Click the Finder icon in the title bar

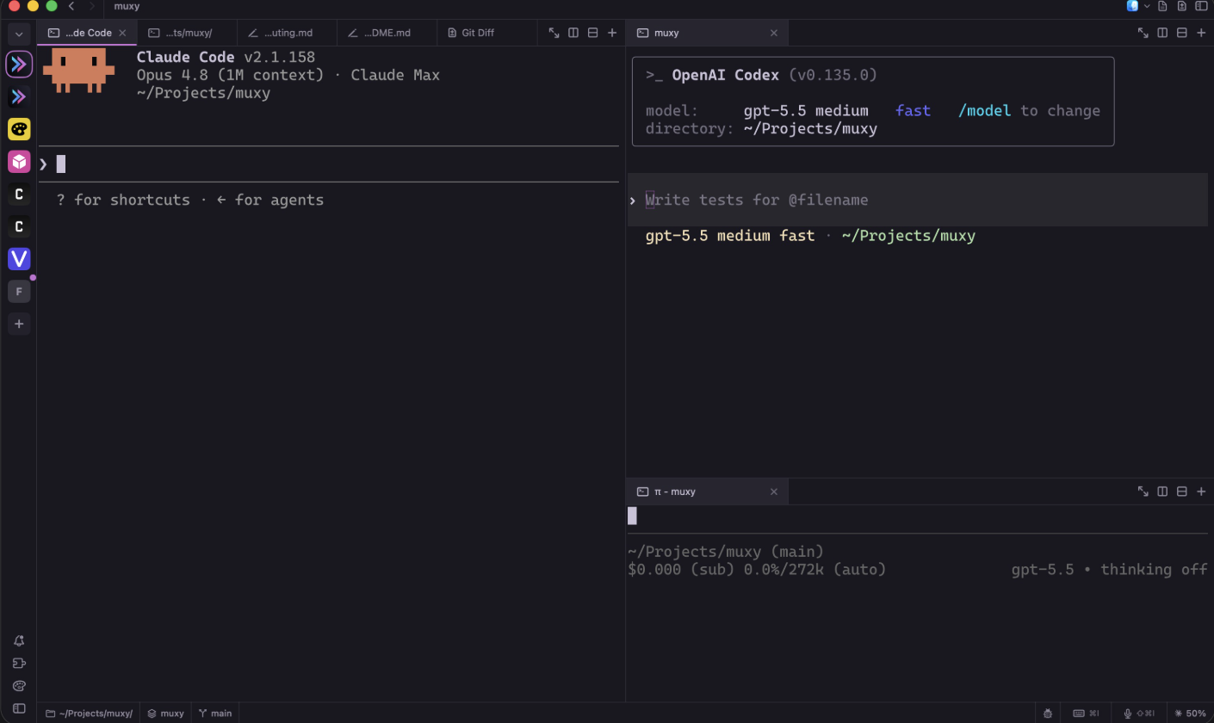coord(1133,6)
